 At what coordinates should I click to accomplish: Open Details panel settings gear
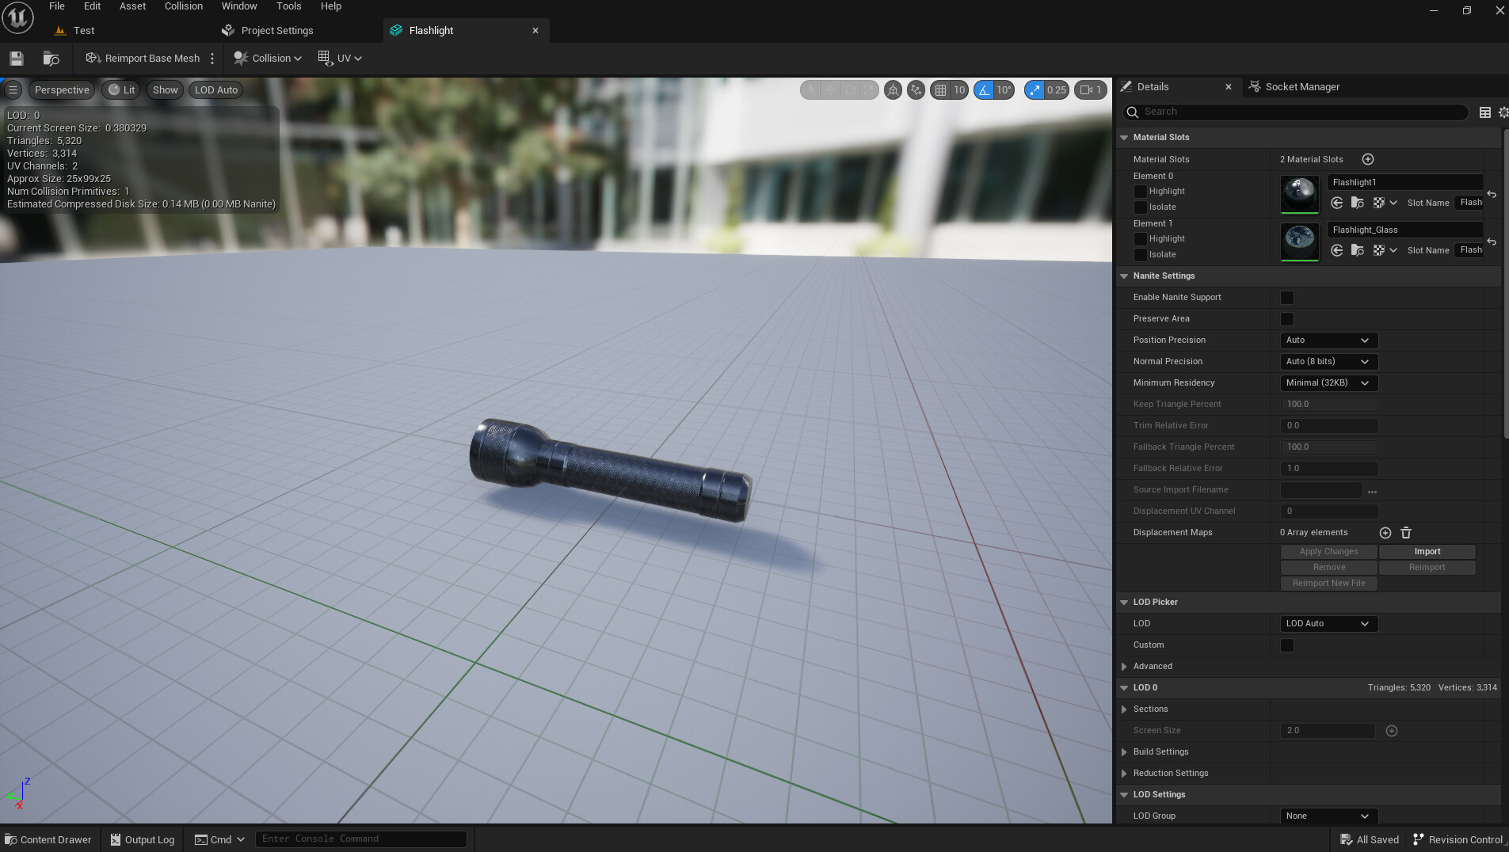pyautogui.click(x=1503, y=112)
